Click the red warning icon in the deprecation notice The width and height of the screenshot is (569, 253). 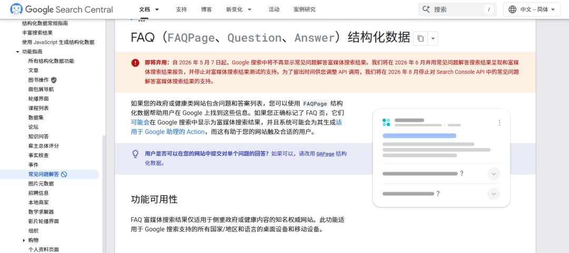pos(135,63)
